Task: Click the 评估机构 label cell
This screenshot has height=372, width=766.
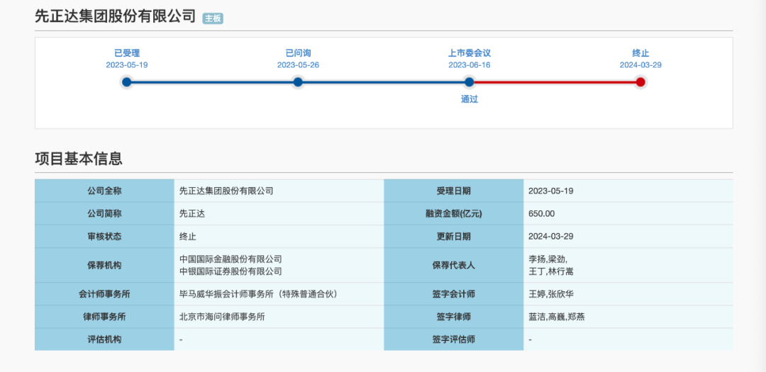Action: pos(104,339)
